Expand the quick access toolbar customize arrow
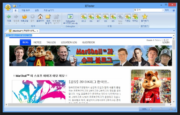Screen dimensions: 180x115 coord(20,6)
